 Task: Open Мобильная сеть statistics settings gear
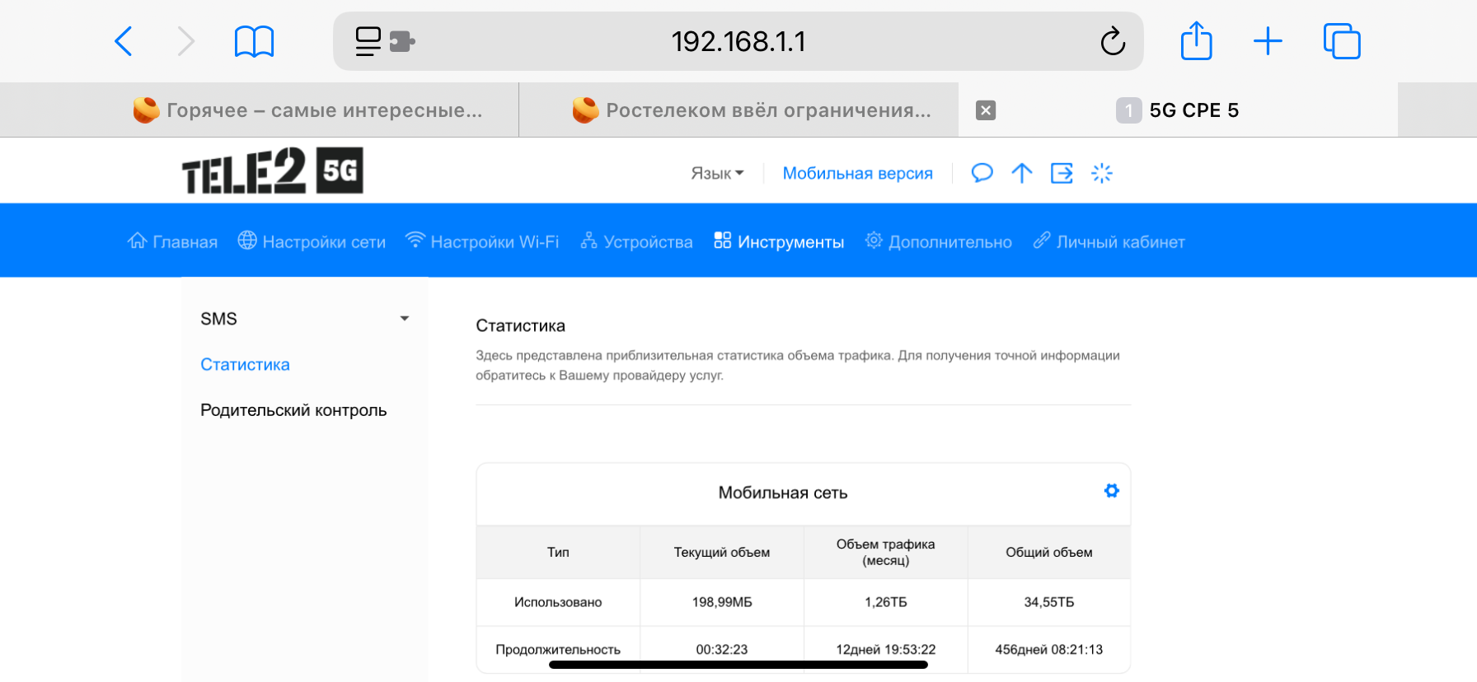tap(1111, 491)
